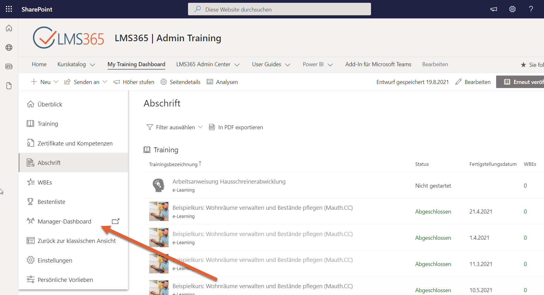The width and height of the screenshot is (544, 295).
Task: Open the User Guides menu
Action: 271,64
